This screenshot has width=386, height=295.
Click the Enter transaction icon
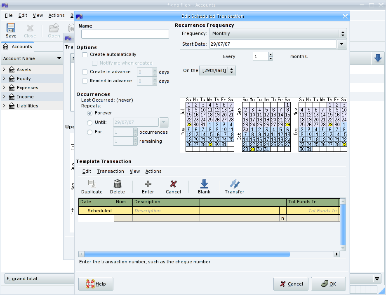point(148,187)
